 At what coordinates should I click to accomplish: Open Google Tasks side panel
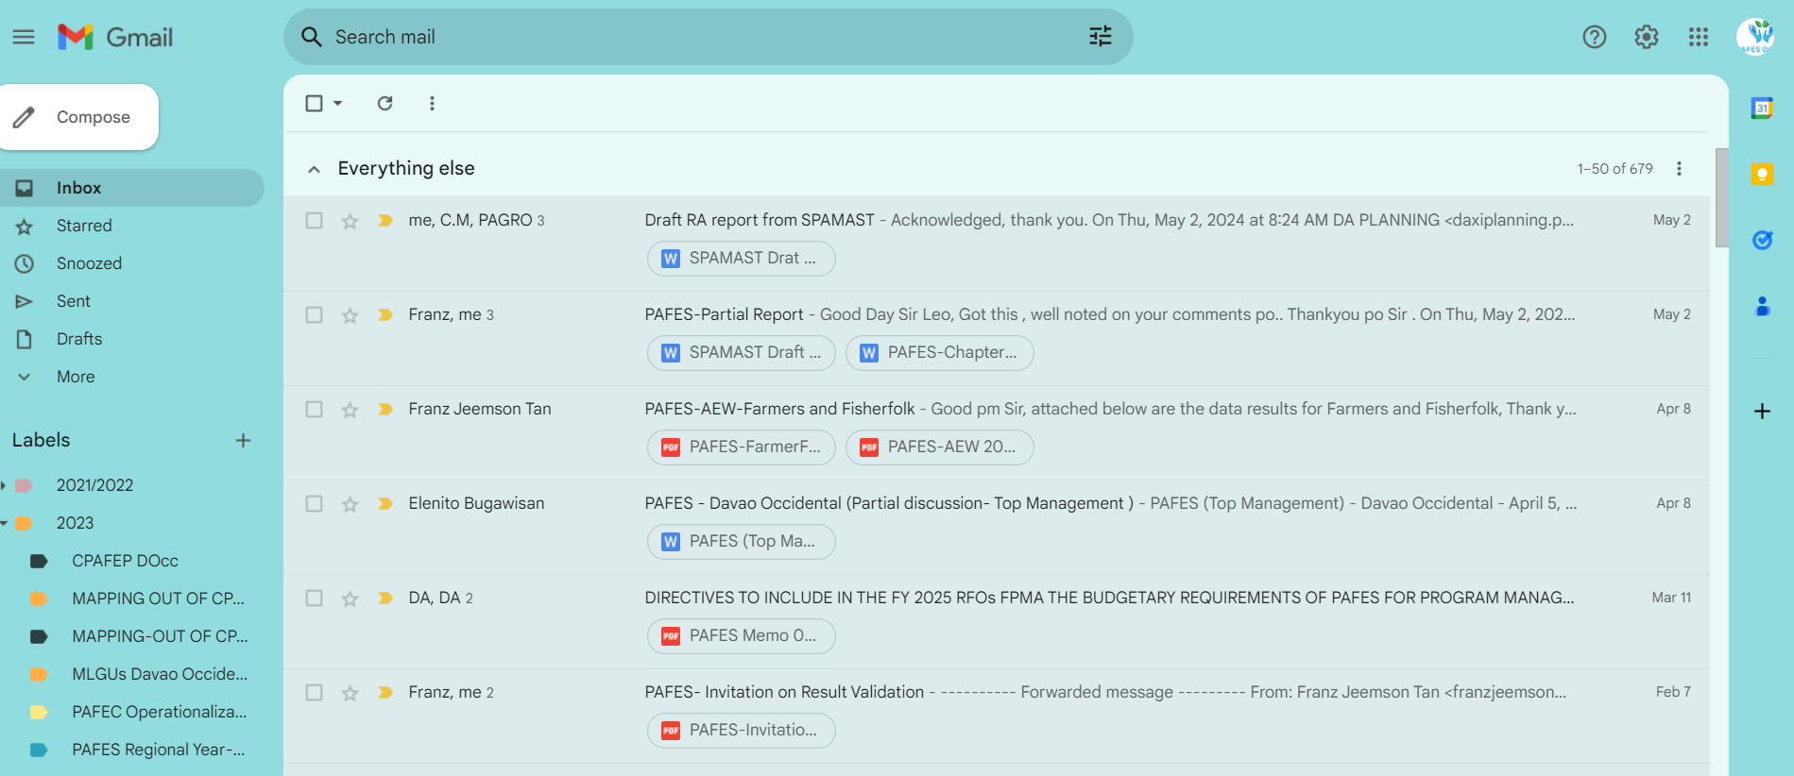(1762, 240)
